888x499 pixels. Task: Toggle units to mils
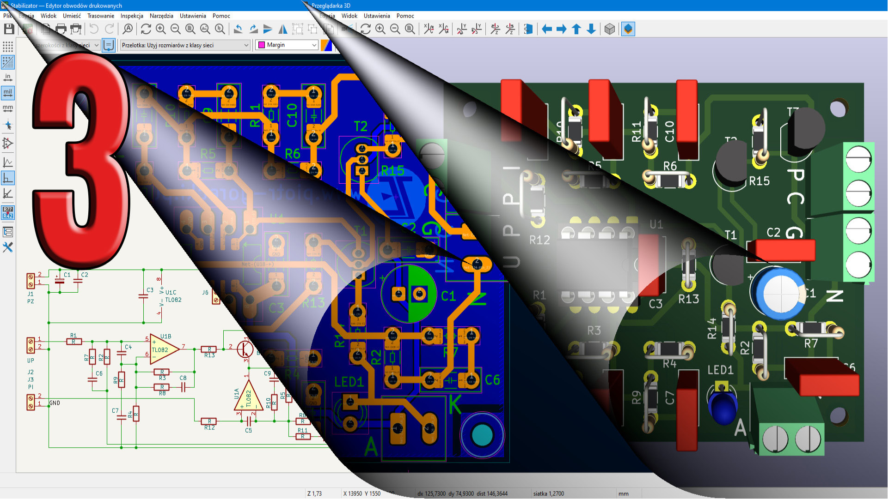click(8, 93)
